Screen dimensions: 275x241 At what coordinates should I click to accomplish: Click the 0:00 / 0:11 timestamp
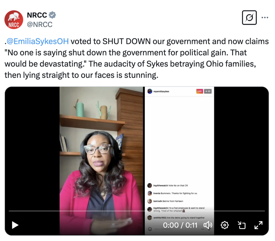click(x=180, y=225)
